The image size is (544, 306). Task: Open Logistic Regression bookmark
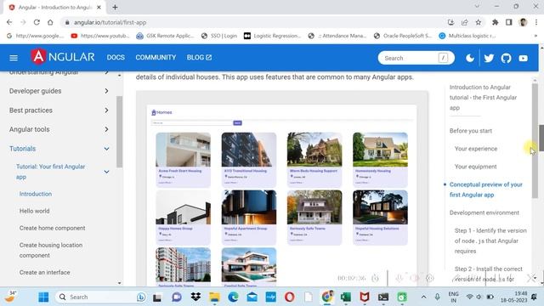tap(272, 36)
